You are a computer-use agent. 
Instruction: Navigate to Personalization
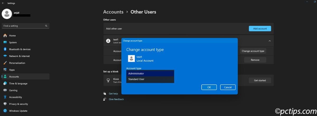pos(25,63)
